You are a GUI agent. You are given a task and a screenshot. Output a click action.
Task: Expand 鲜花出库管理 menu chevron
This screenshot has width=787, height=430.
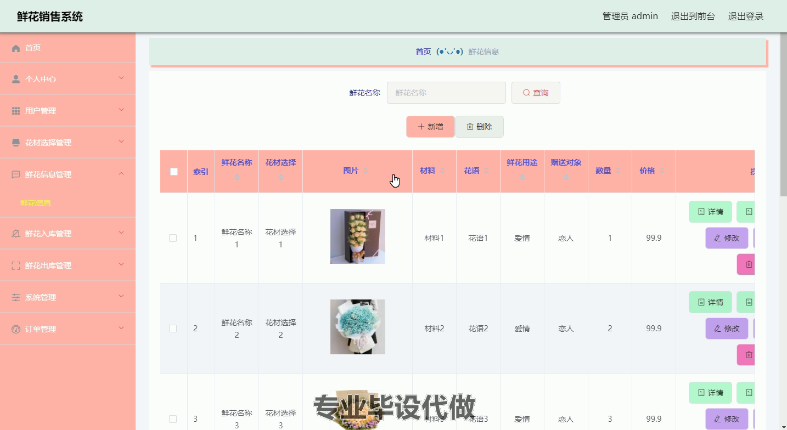click(x=121, y=265)
